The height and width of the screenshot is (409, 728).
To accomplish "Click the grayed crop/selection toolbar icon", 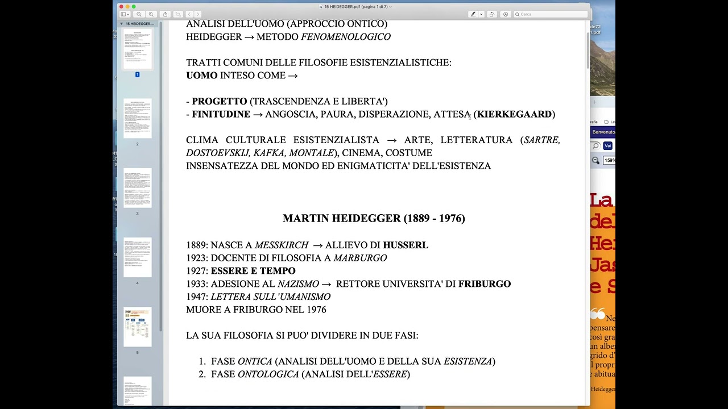I will coord(177,14).
